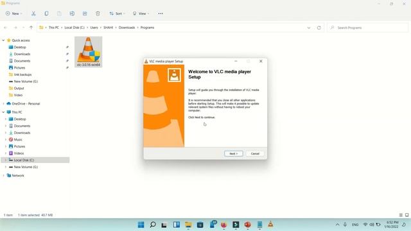Screen dimensions: 411x231
Task: Open Task View on the taskbar
Action: pyautogui.click(x=164, y=225)
